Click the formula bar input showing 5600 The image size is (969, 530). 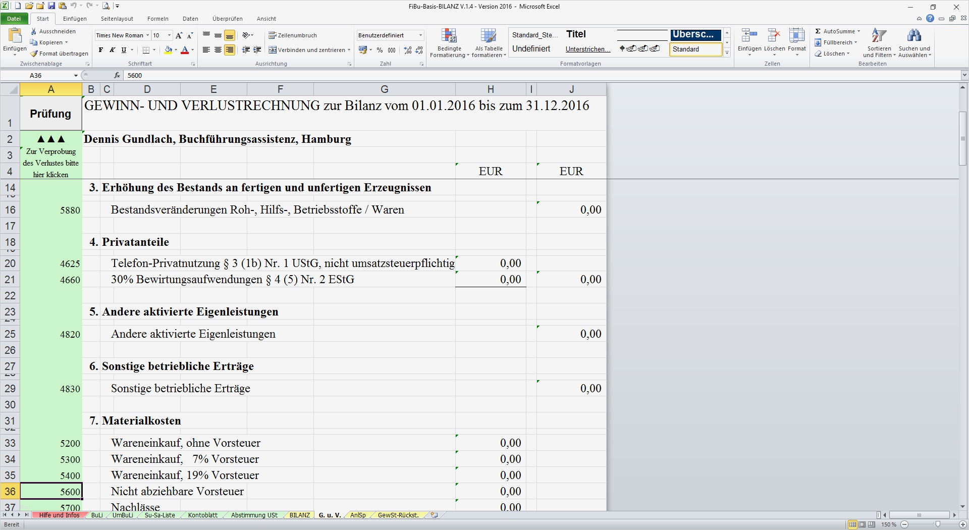tap(541, 75)
